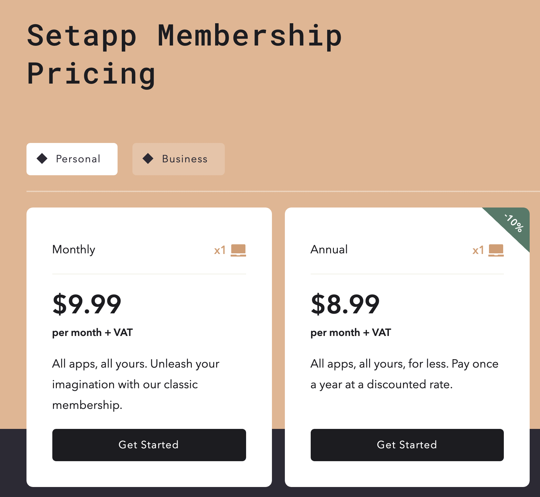Image resolution: width=540 pixels, height=497 pixels.
Task: Click the Monthly plan description text
Action: 136,384
